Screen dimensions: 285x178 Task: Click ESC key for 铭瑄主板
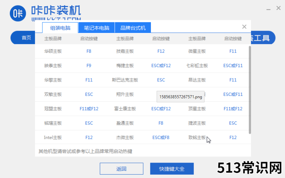pyautogui.click(x=89, y=123)
